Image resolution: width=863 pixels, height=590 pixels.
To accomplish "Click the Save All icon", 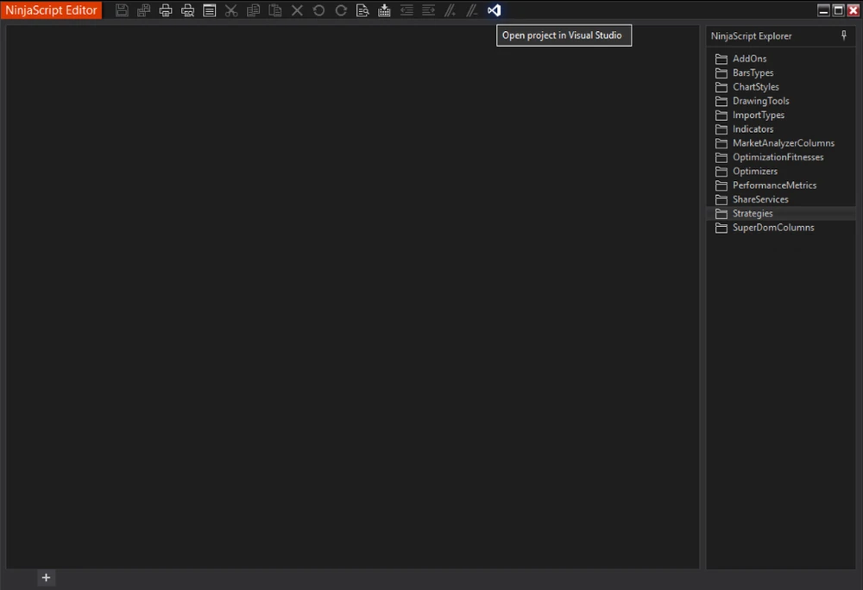I will 143,10.
